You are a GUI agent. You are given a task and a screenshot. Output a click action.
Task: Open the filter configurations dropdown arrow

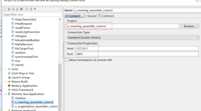coord(35,9)
